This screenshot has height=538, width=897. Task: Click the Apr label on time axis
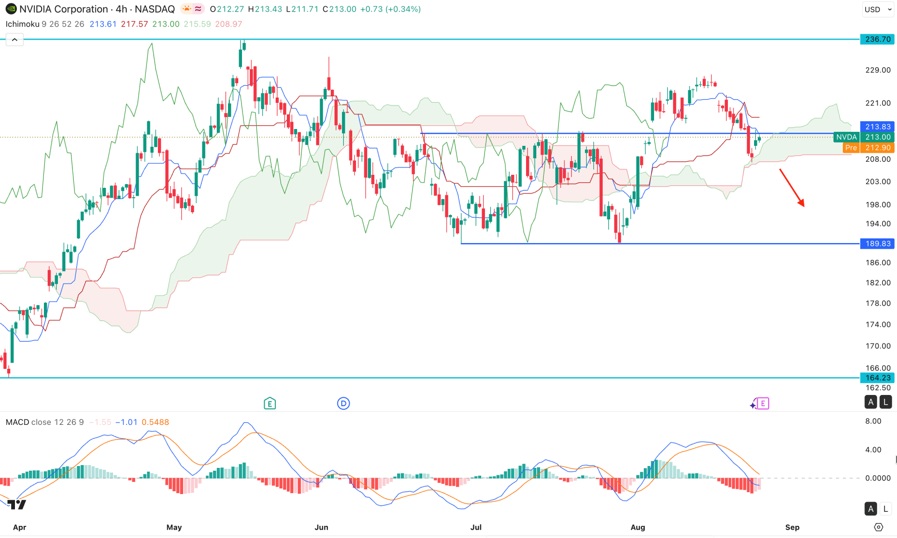click(20, 527)
